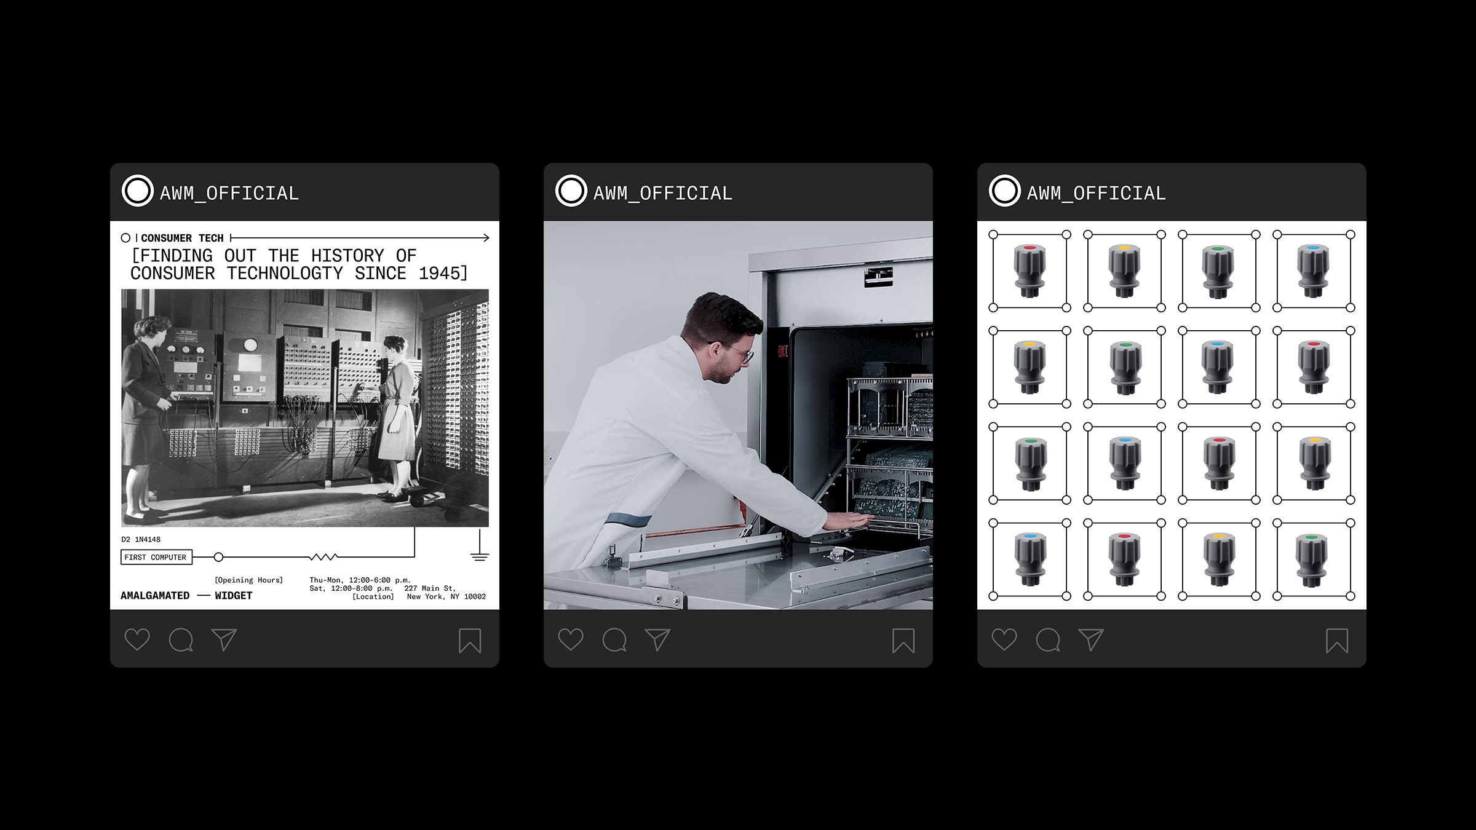Image resolution: width=1476 pixels, height=830 pixels.
Task: Select the top-left red-dot knob tile
Action: point(1030,271)
